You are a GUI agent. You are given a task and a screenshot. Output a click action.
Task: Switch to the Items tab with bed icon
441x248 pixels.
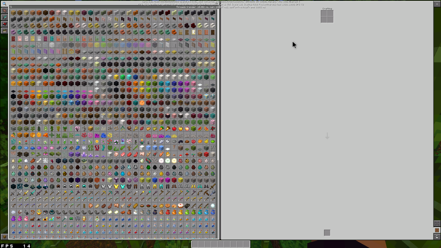[x=4, y=24]
